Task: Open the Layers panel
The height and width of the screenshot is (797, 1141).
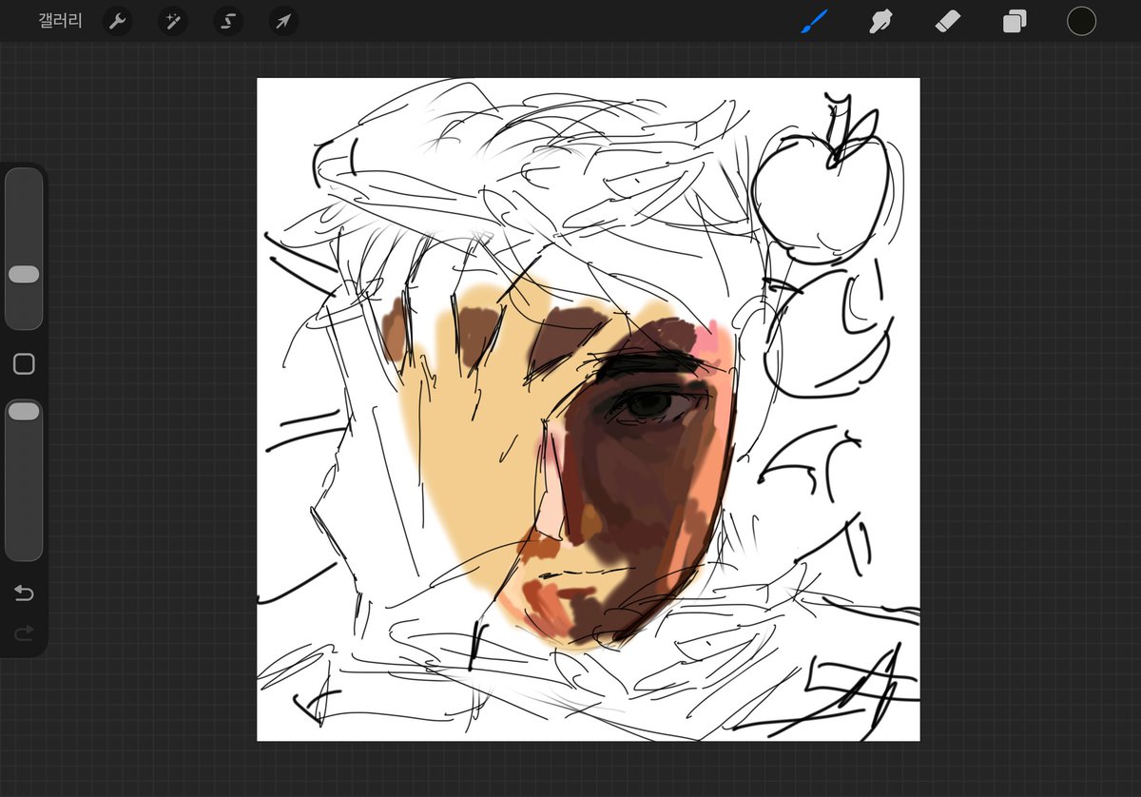Action: coord(1015,21)
